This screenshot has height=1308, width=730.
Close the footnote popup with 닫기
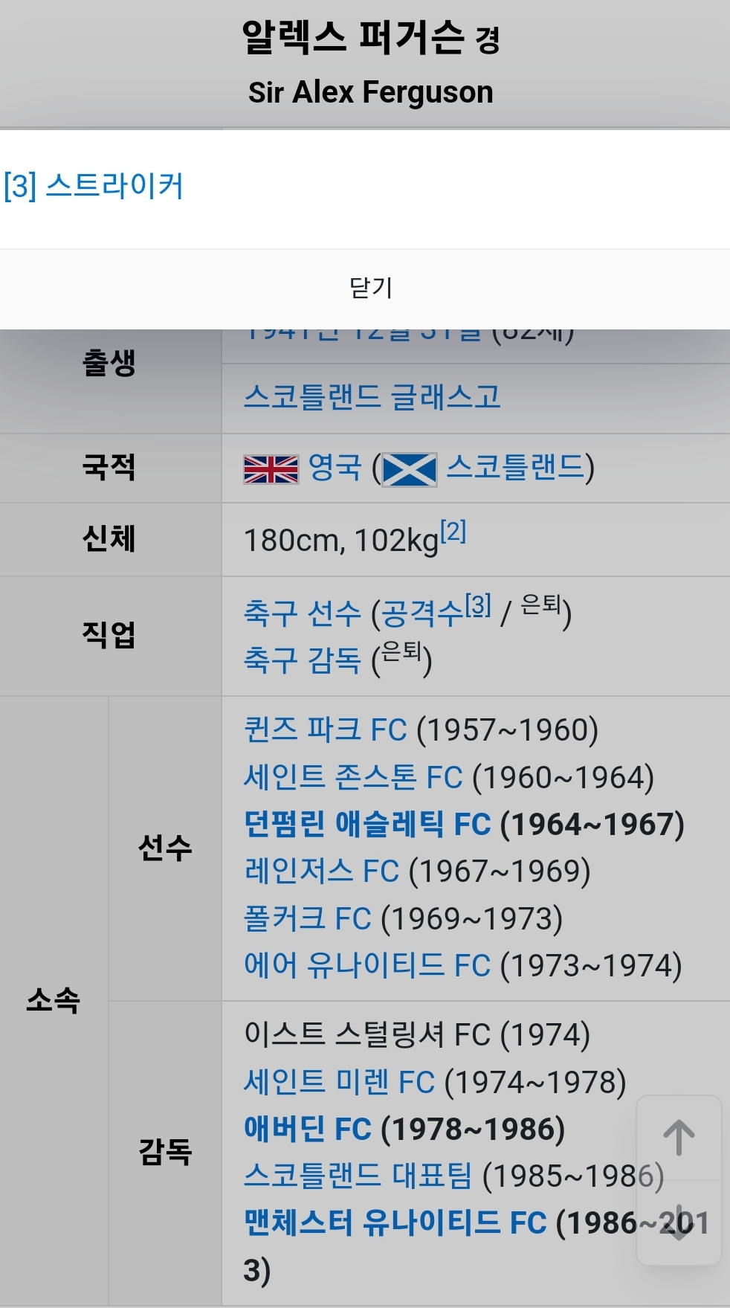[x=371, y=288]
